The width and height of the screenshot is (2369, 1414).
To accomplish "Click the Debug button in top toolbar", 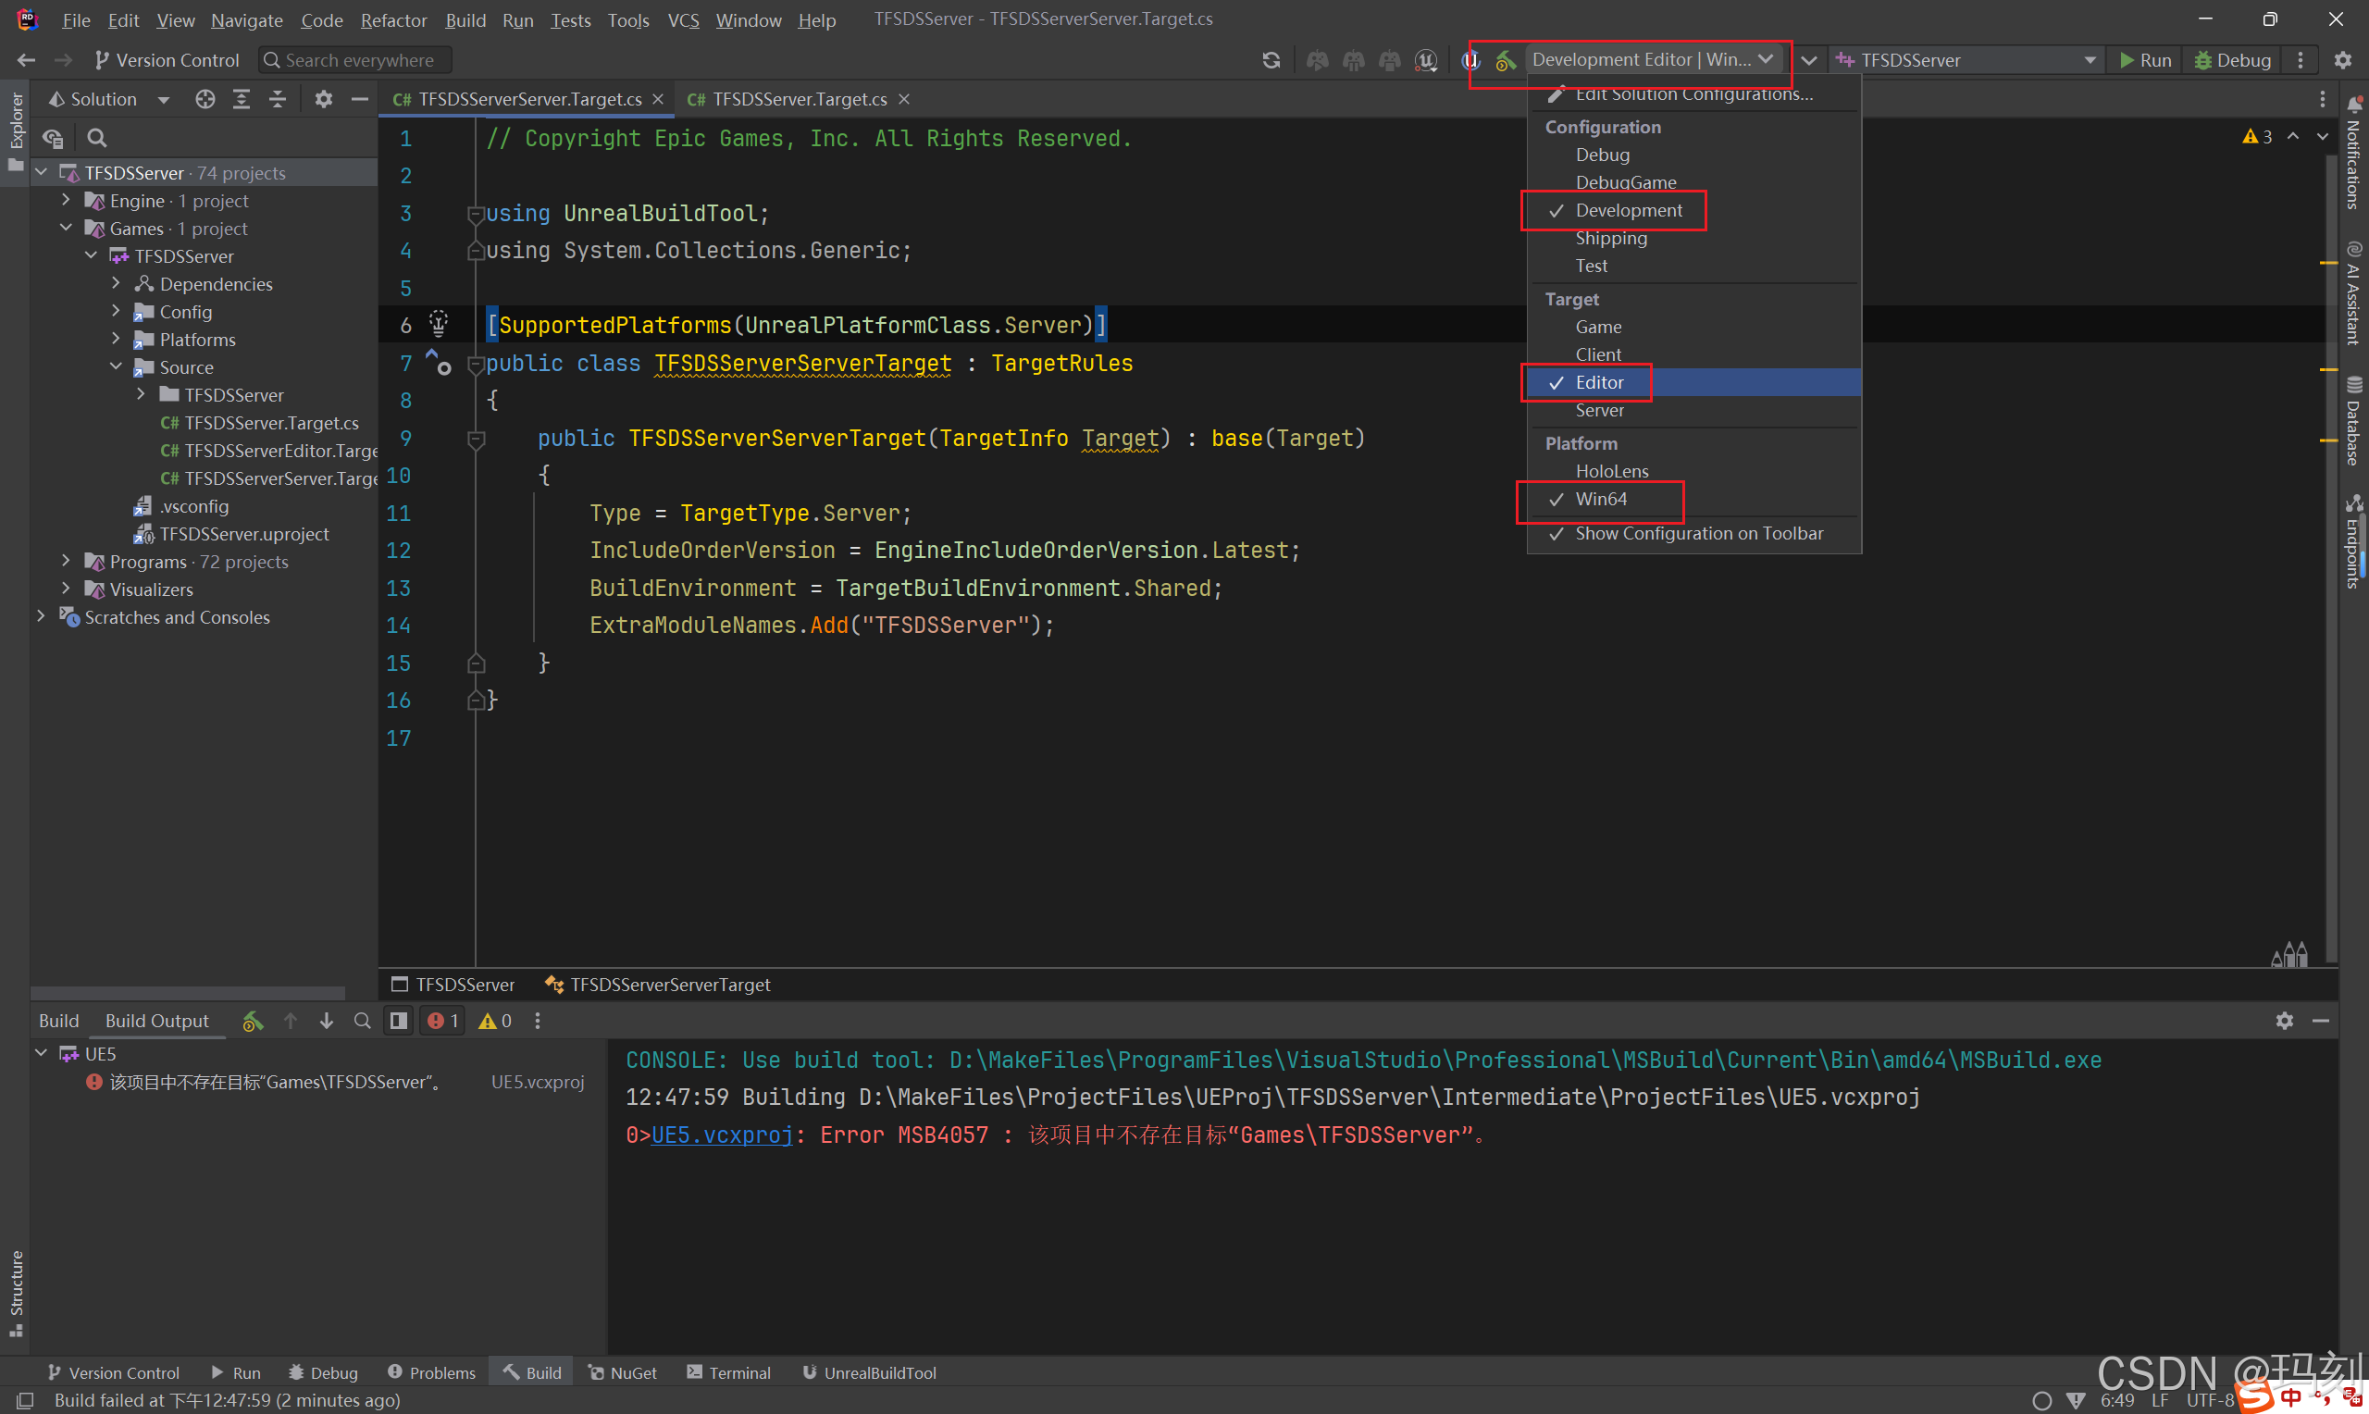I will tap(2232, 60).
